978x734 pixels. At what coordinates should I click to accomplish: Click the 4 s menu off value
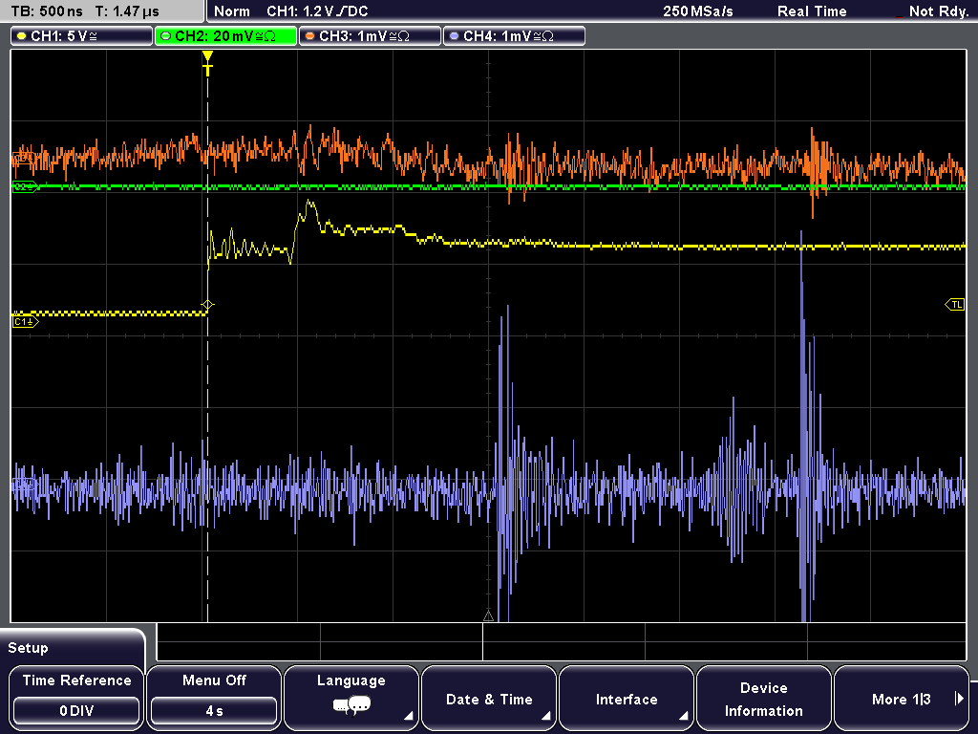pyautogui.click(x=214, y=711)
